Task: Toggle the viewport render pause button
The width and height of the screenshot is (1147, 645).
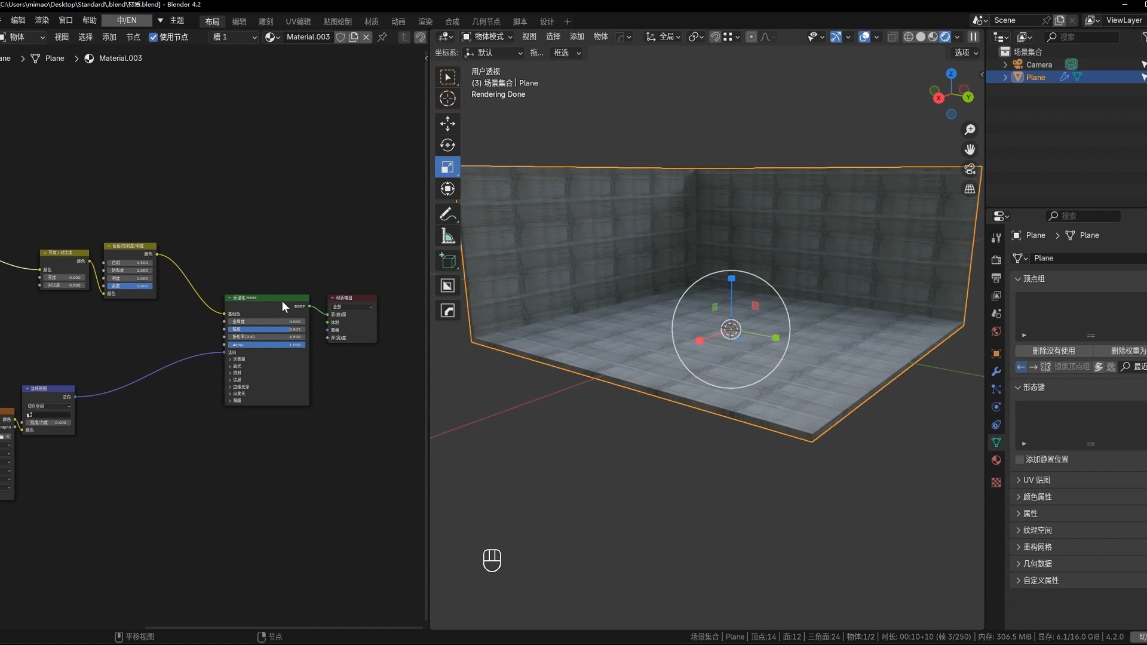Action: point(974,36)
